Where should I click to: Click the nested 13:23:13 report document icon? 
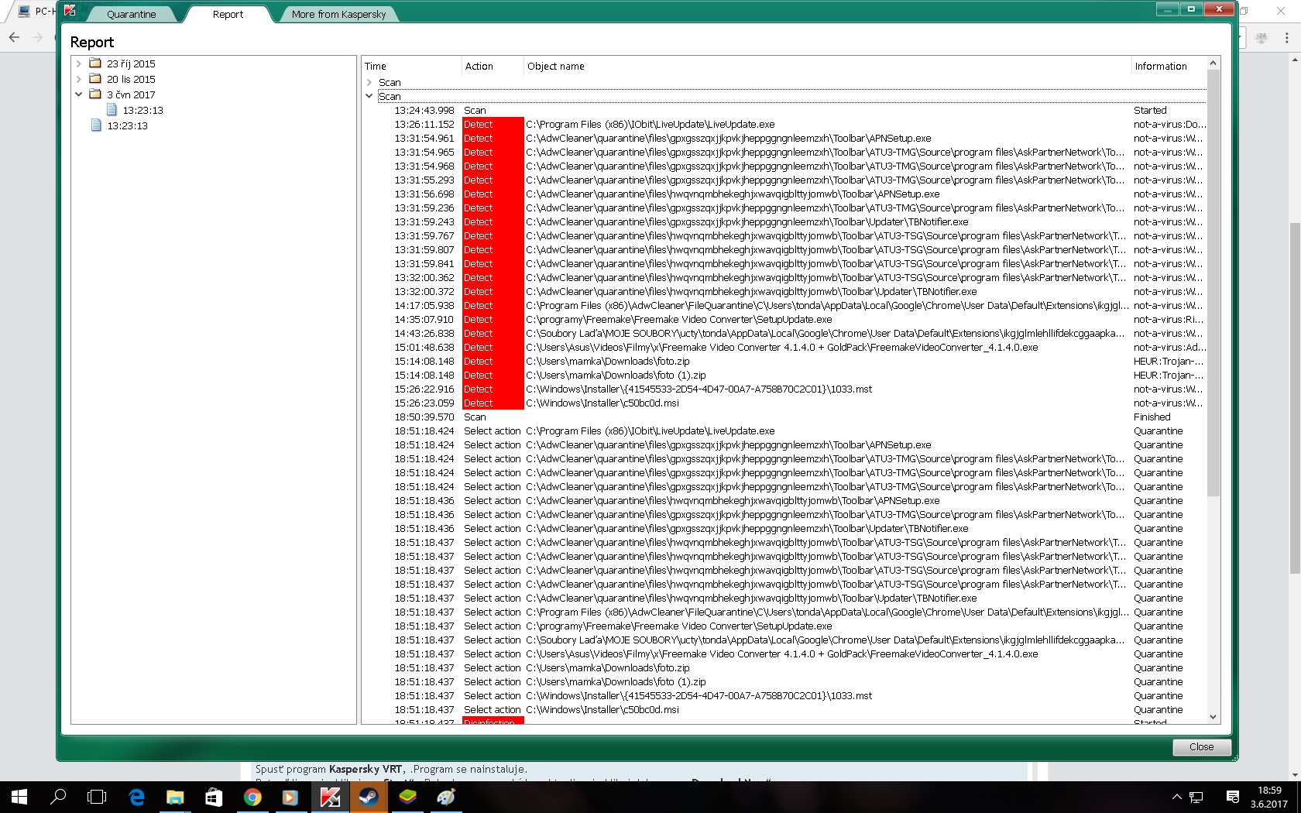pyautogui.click(x=112, y=110)
